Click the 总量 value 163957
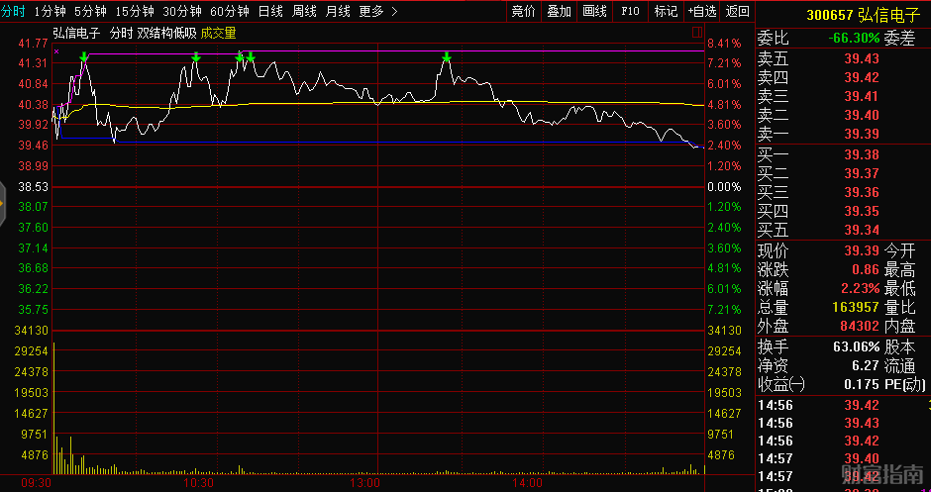The height and width of the screenshot is (492, 931). (855, 308)
